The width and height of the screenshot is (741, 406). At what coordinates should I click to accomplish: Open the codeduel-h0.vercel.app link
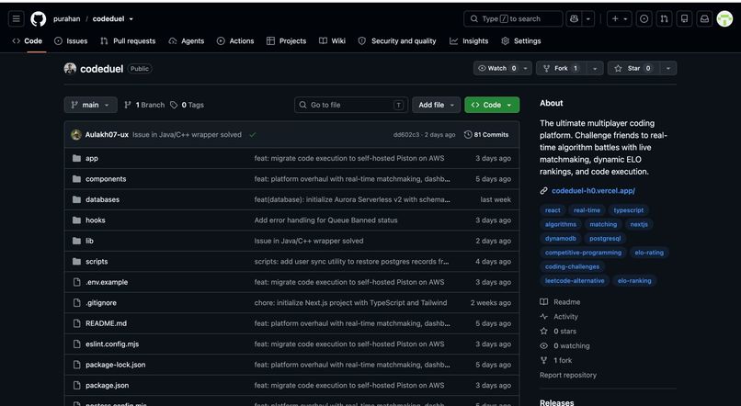tap(593, 191)
